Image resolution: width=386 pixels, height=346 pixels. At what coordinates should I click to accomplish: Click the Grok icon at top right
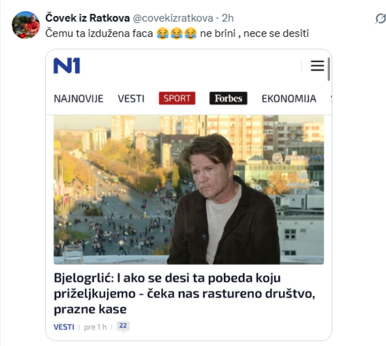pos(380,18)
